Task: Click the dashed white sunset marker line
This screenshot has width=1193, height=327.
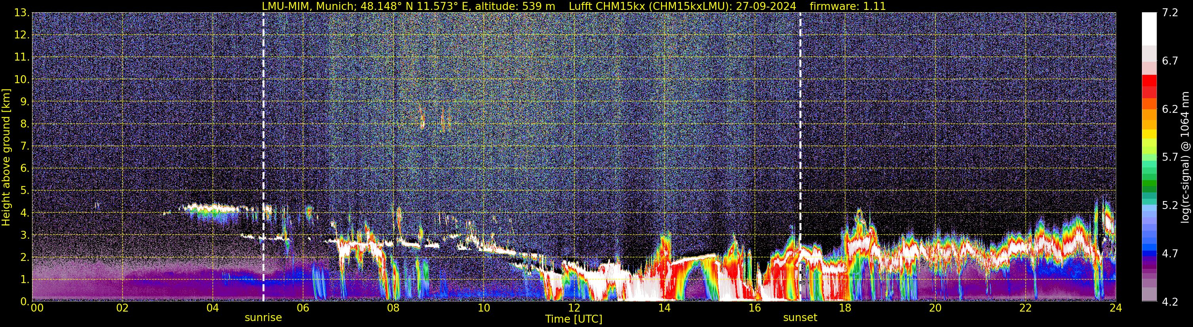Action: point(800,157)
